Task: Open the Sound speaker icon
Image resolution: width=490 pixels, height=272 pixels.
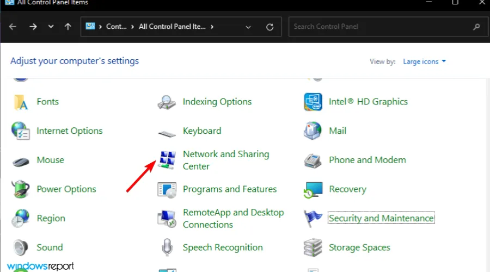Action: (21, 248)
